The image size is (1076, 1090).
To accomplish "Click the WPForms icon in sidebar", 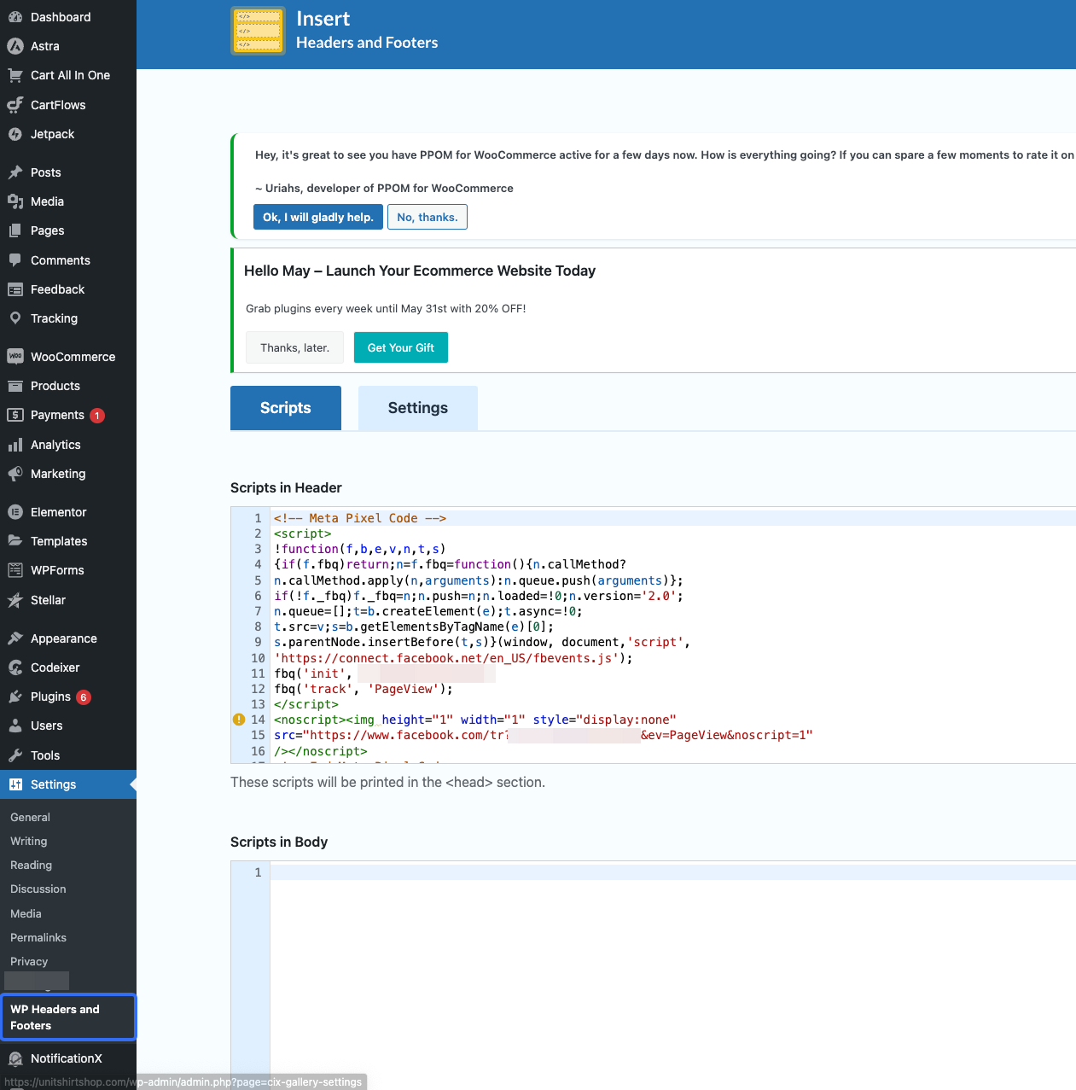I will 15,570.
